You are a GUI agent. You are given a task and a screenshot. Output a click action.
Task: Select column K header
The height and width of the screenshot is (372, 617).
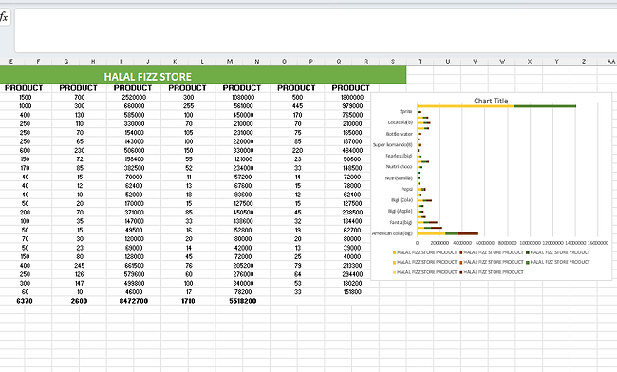click(x=175, y=62)
